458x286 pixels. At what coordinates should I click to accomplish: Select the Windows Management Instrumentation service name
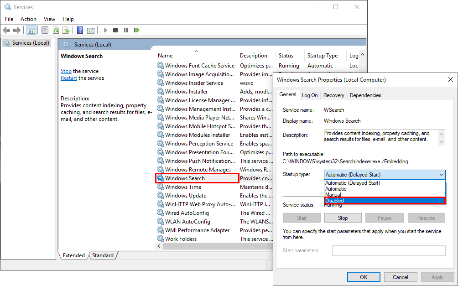(200, 109)
